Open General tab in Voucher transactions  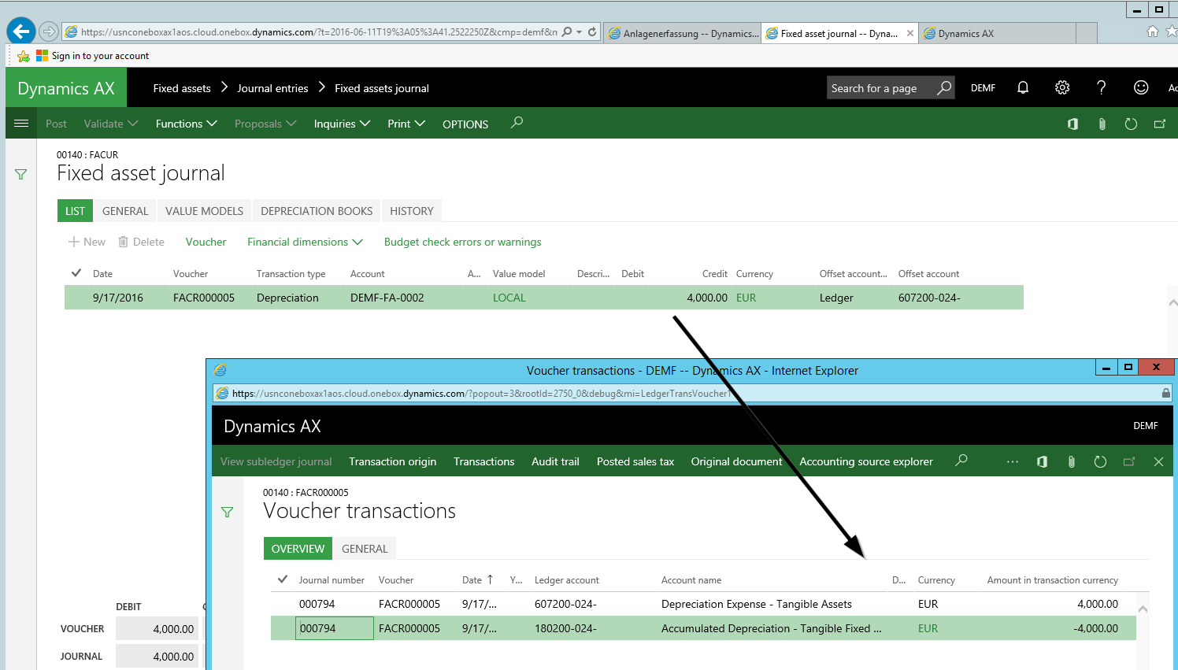click(365, 549)
